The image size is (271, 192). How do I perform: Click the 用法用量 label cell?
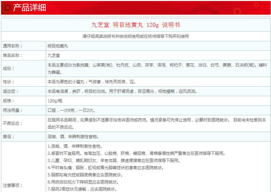coord(24,110)
